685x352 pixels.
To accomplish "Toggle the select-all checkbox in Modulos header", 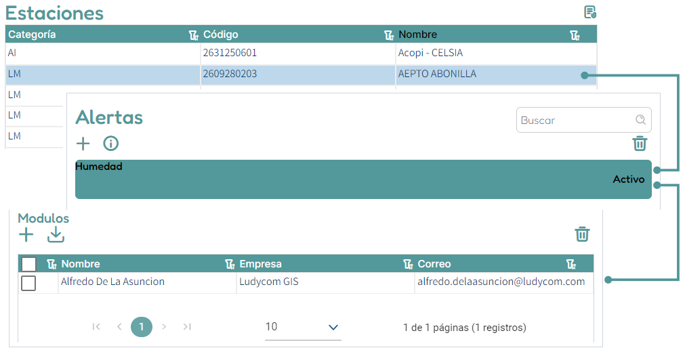I will pyautogui.click(x=28, y=265).
